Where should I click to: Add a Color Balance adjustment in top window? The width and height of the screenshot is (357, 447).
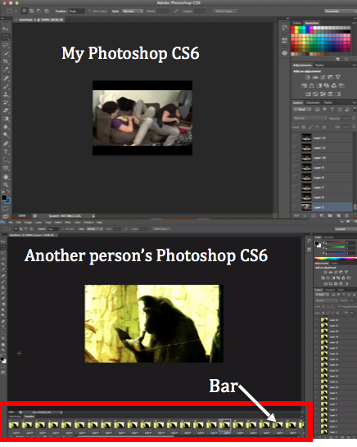(x=312, y=85)
